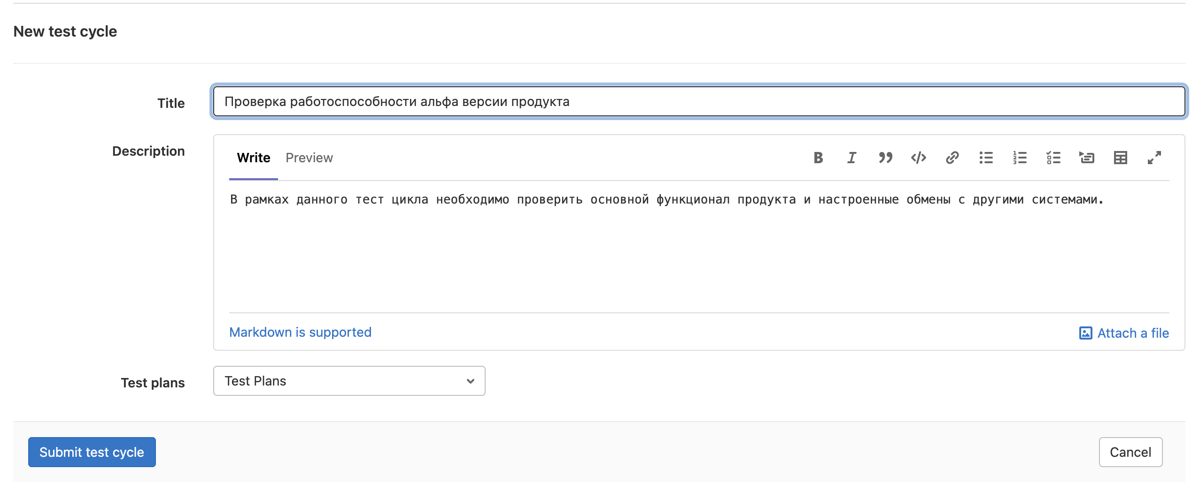This screenshot has width=1192, height=484.
Task: Click the Test Plans dropdown chevron
Action: (x=470, y=381)
